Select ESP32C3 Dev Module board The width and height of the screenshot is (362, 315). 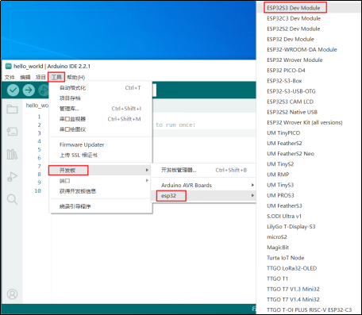click(x=309, y=18)
